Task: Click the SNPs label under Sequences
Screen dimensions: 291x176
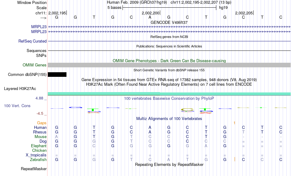Action: click(x=41, y=55)
